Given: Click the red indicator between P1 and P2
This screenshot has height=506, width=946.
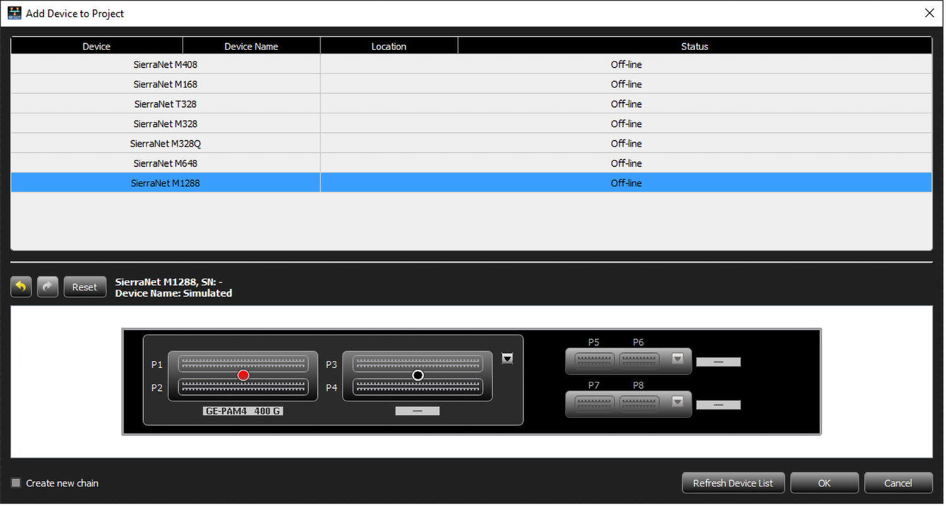Looking at the screenshot, I should [243, 376].
